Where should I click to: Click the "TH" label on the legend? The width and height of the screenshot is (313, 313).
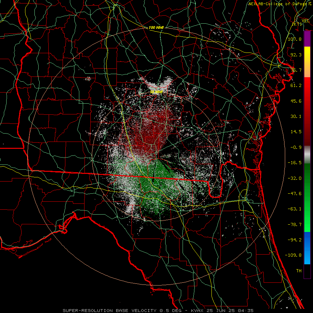(x=299, y=271)
